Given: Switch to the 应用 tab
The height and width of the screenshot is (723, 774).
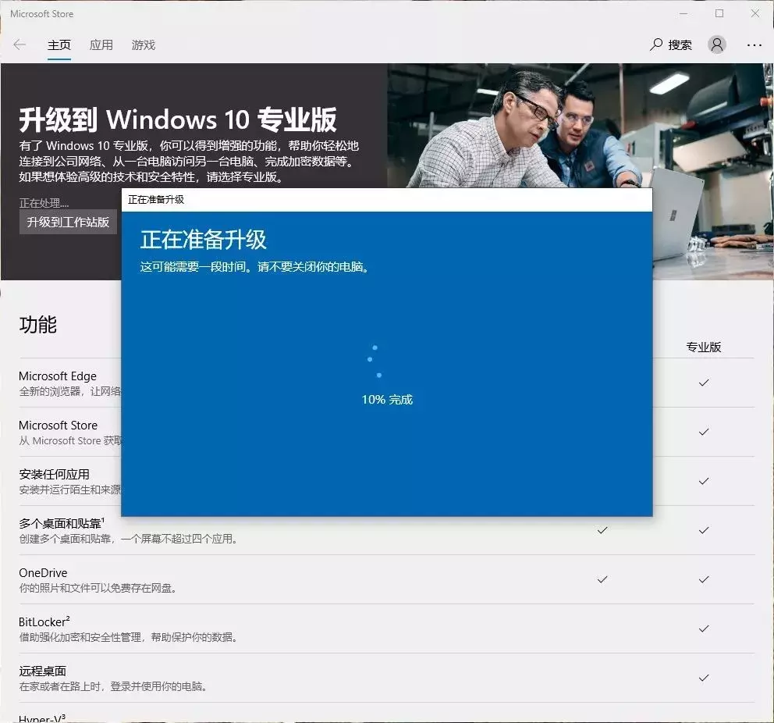Looking at the screenshot, I should (x=101, y=45).
